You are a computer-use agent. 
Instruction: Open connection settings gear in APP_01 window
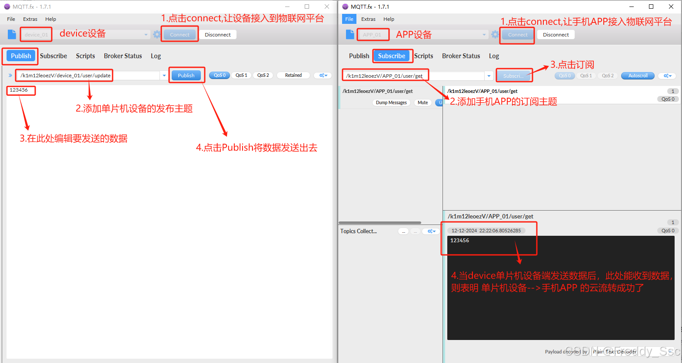[495, 34]
